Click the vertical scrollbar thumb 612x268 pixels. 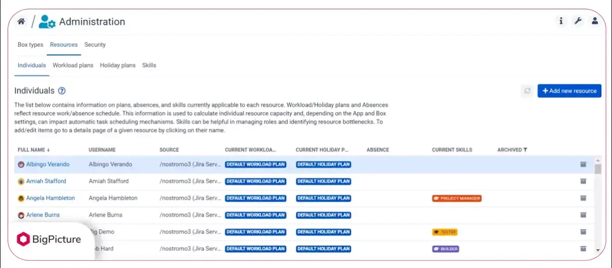pos(598,169)
